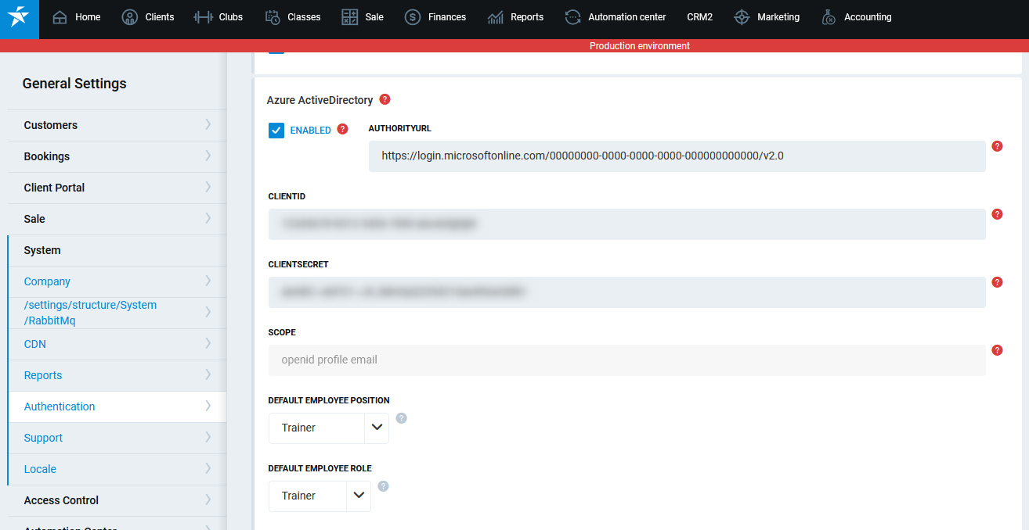Click the star logo in top-left corner

pyautogui.click(x=19, y=18)
